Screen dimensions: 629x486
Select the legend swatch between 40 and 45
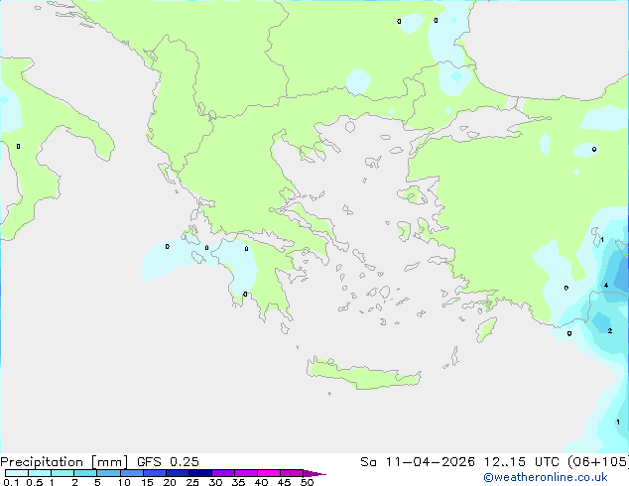[269, 473]
